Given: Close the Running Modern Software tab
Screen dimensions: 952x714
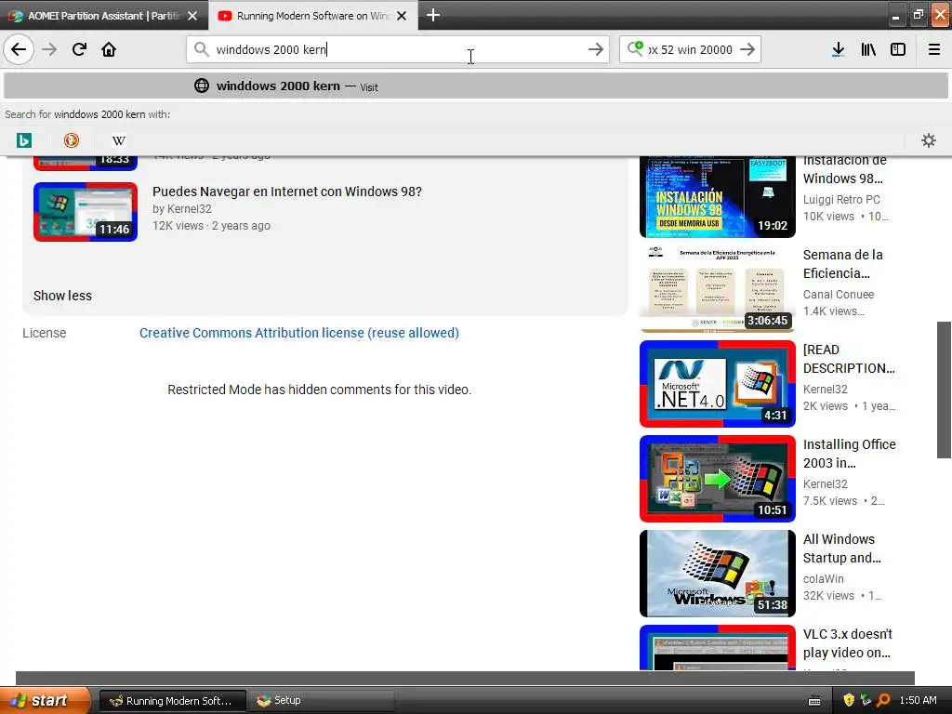Looking at the screenshot, I should (402, 16).
